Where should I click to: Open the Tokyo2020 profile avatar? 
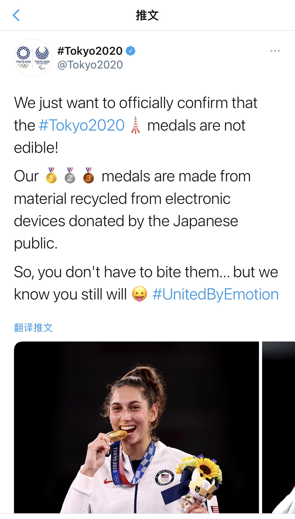33,58
